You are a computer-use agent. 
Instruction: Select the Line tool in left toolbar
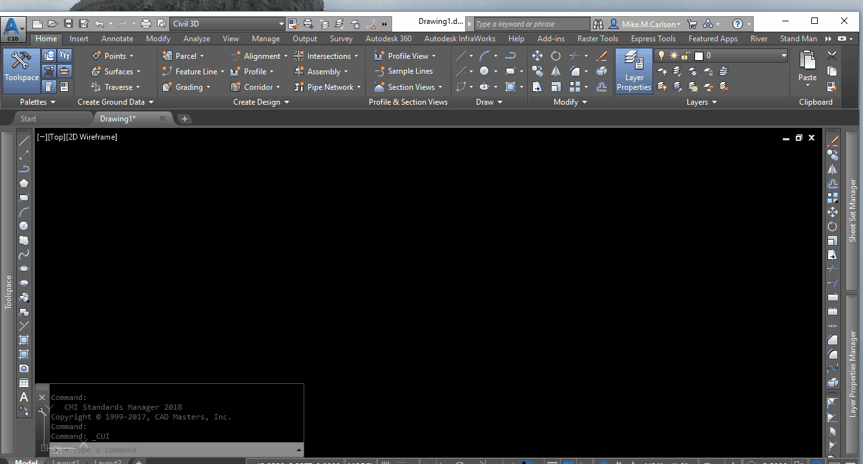click(24, 140)
